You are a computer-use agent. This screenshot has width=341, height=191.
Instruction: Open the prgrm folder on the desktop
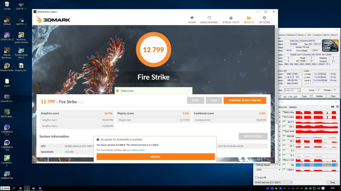point(7,83)
